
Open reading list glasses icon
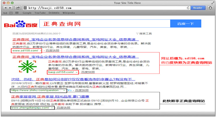[5, 13]
